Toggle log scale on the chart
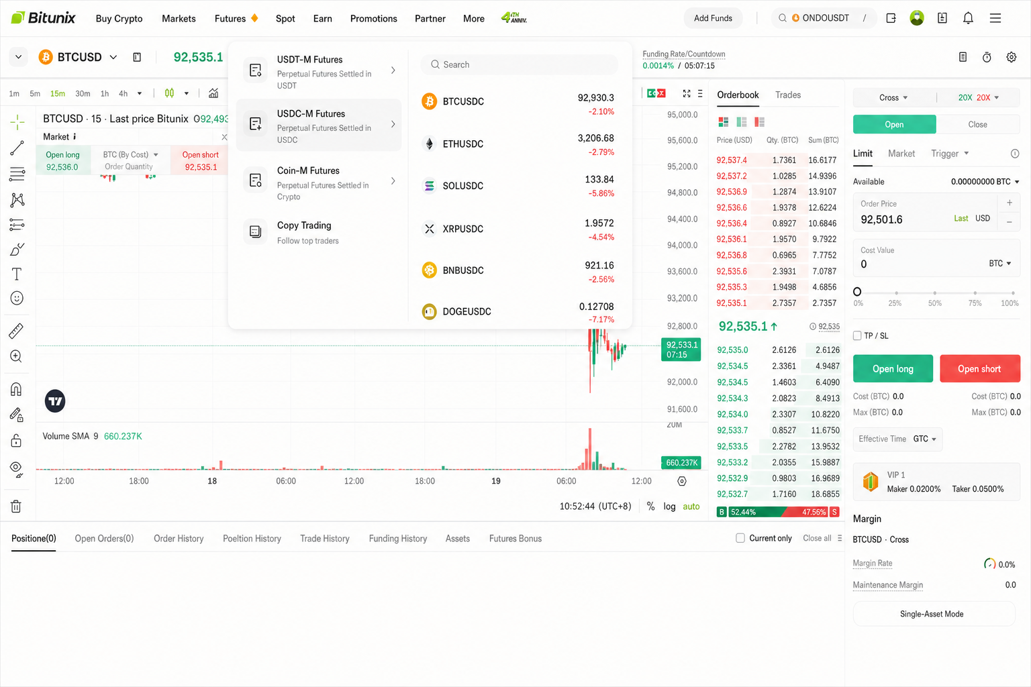This screenshot has height=687, width=1031. coord(669,507)
